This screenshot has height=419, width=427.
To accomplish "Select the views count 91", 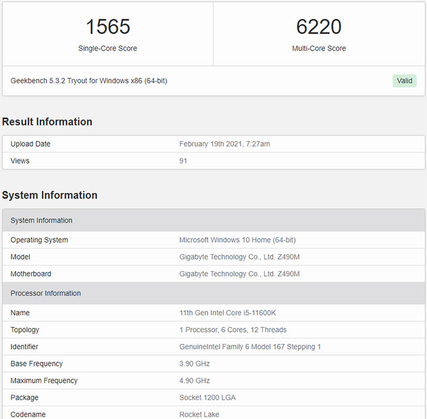I will click(183, 161).
